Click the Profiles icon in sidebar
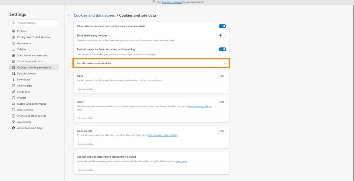Viewport: 354px width, 181px height. pyautogui.click(x=14, y=31)
